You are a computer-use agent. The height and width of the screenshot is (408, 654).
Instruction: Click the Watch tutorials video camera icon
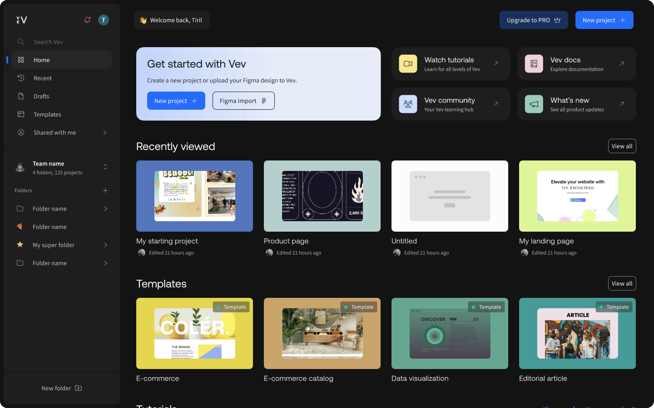[x=408, y=64]
